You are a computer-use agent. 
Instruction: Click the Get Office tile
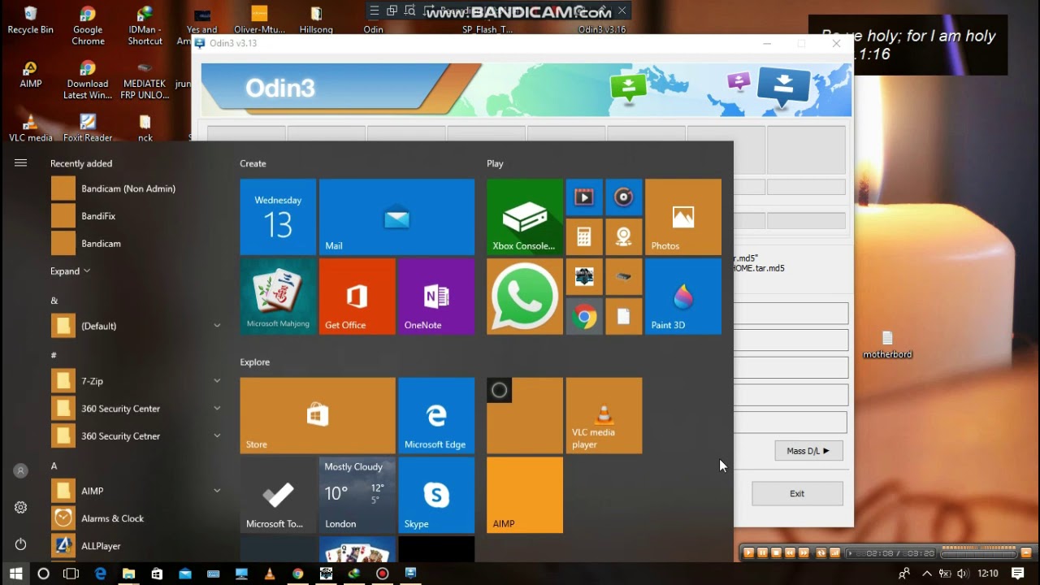[x=357, y=297]
